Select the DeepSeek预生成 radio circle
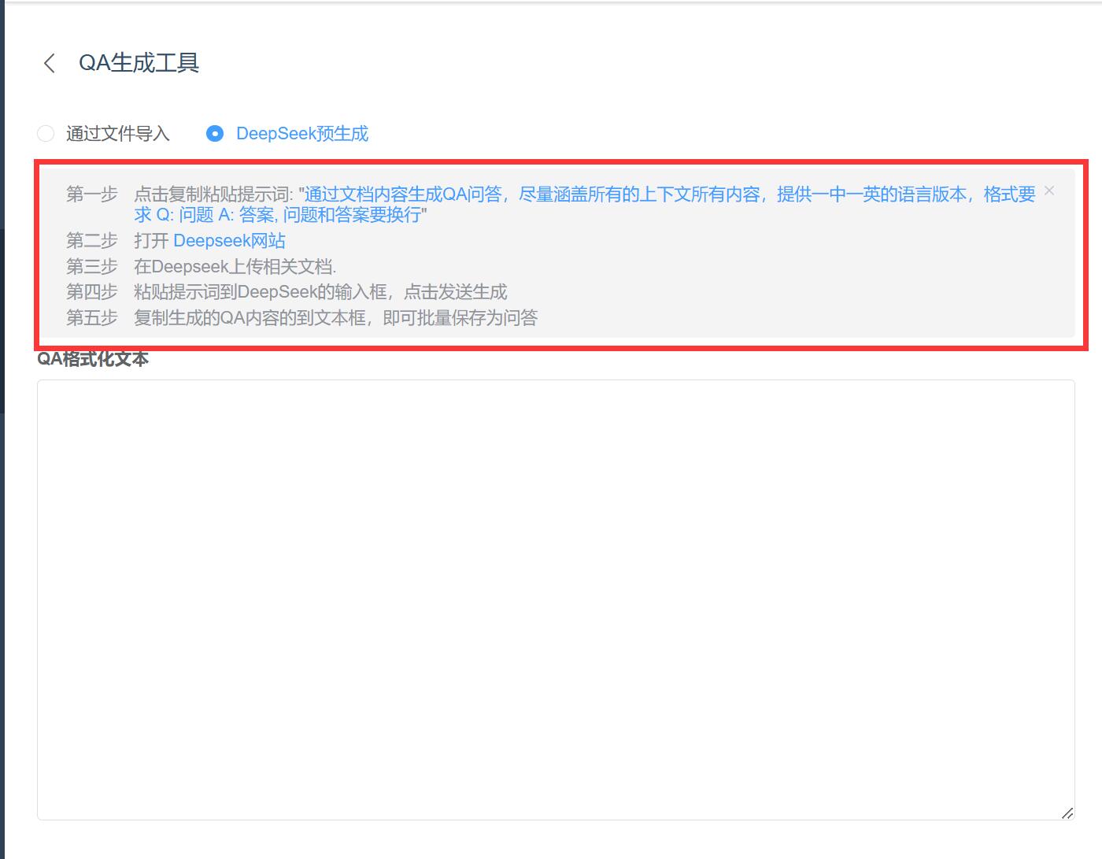1102x859 pixels. 214,134
